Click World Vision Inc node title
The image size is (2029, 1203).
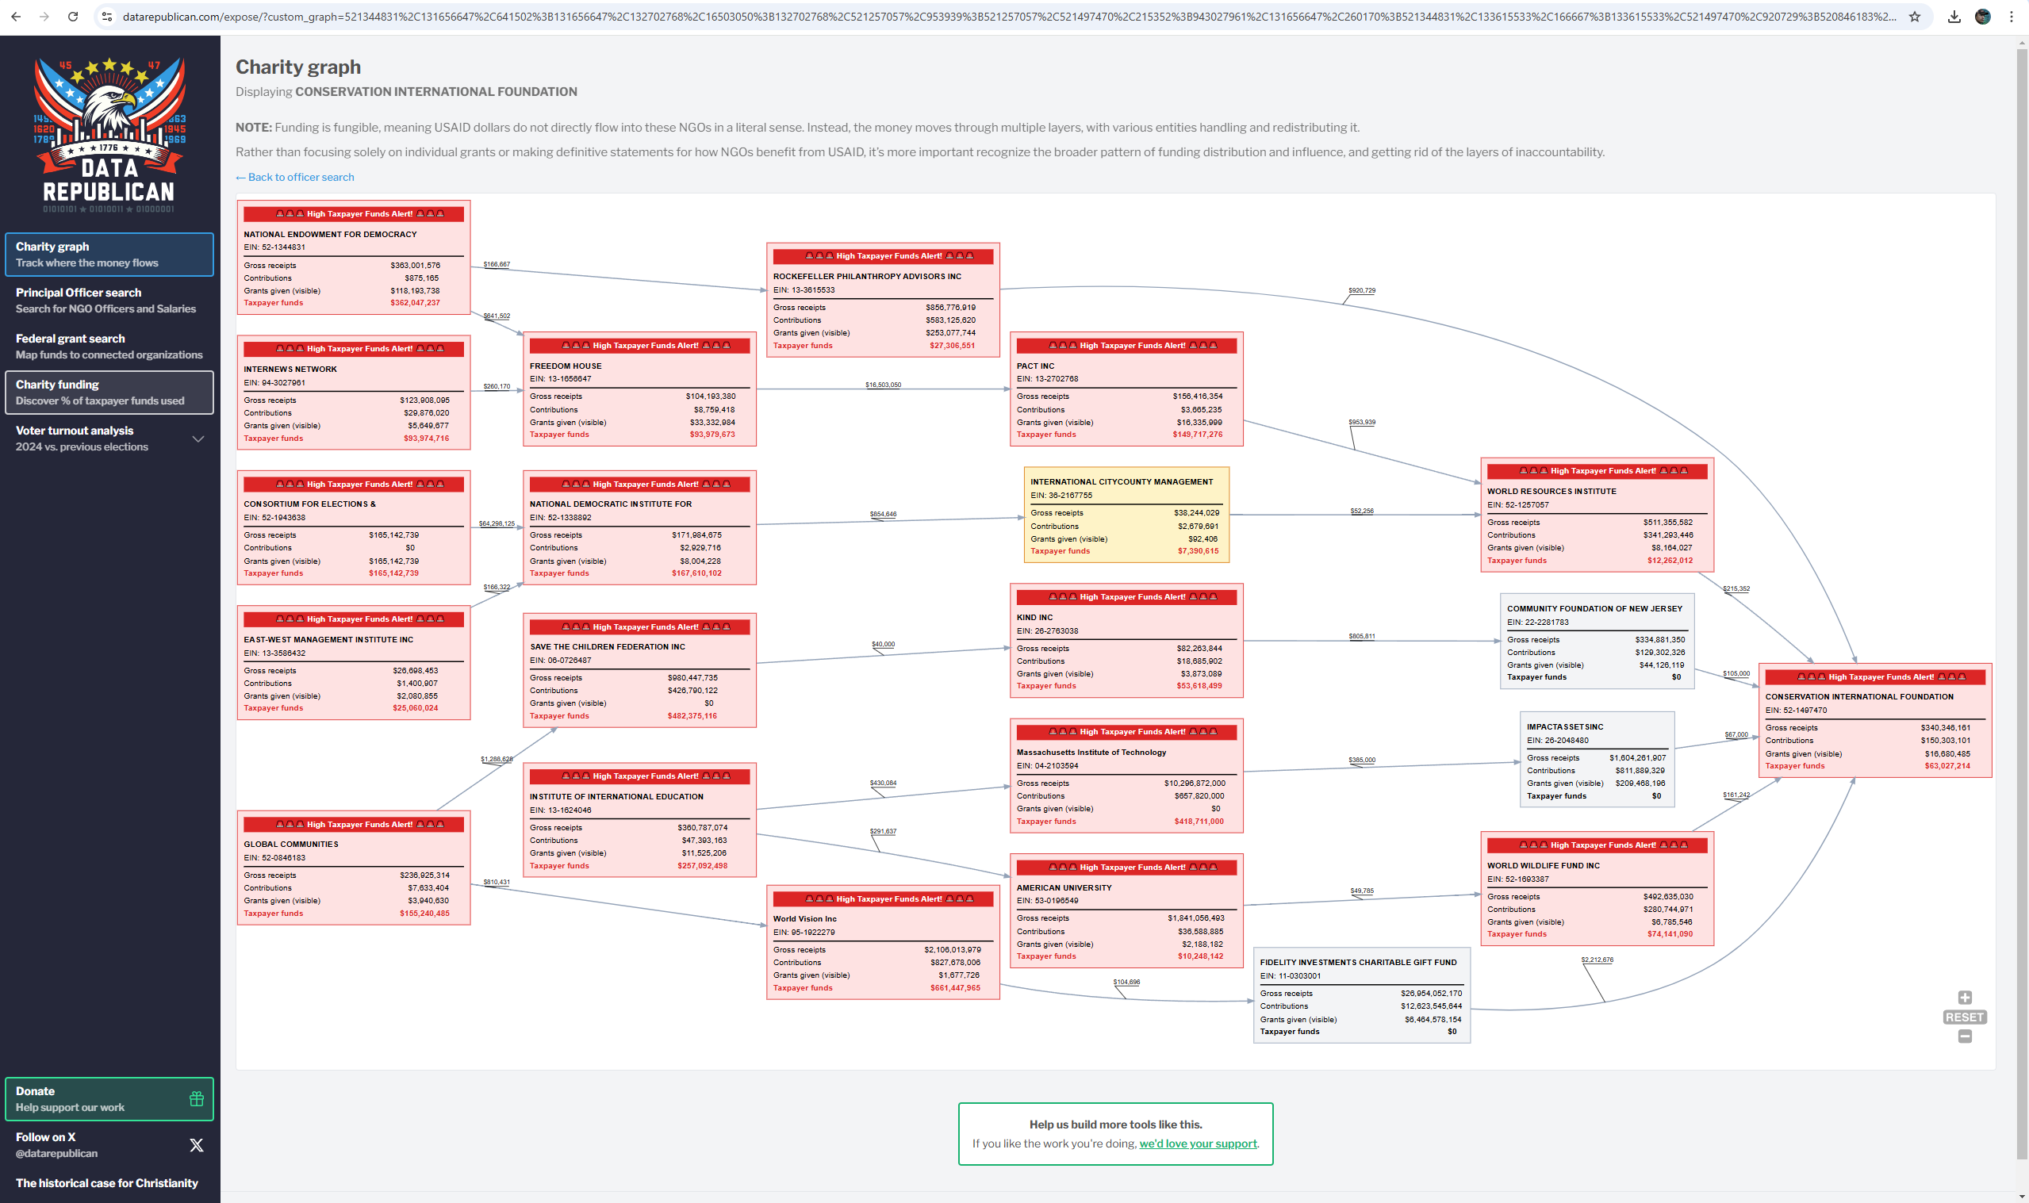[x=805, y=919]
